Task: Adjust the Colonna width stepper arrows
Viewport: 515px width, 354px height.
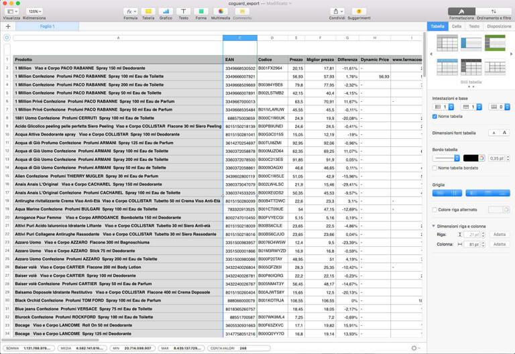Action: 483,245
